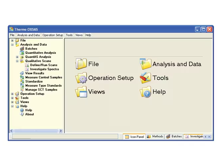Expand the Tools tree node

pos(12,98)
